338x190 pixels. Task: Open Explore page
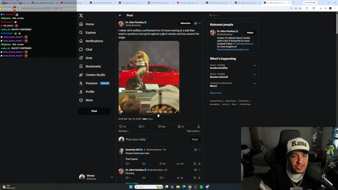tap(87, 32)
